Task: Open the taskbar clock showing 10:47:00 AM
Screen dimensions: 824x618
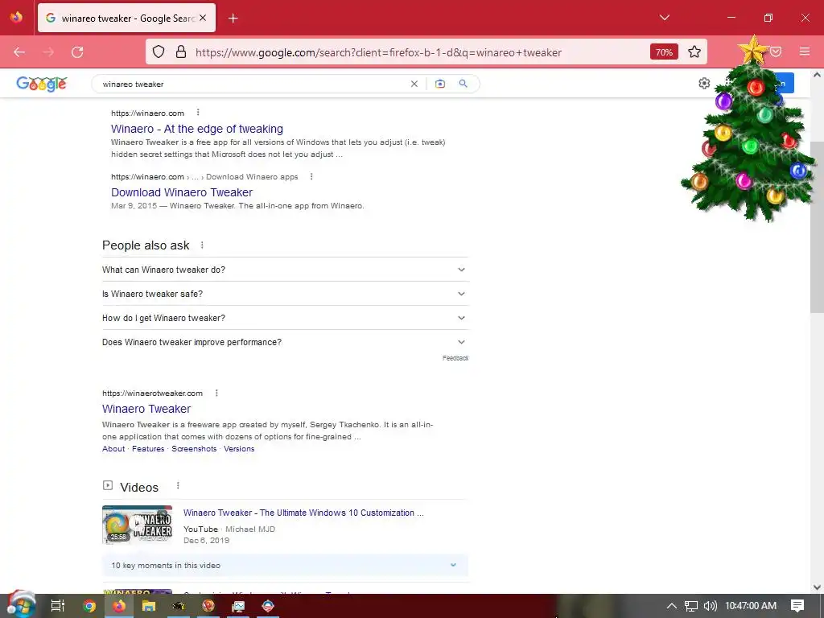Action: [751, 606]
